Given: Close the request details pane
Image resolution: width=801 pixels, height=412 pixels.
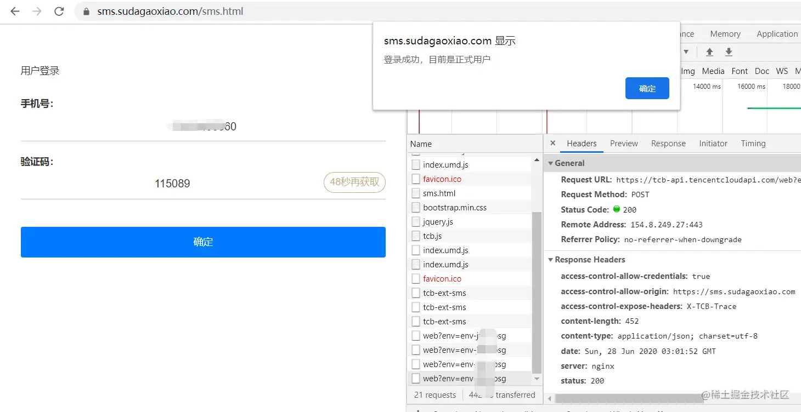Looking at the screenshot, I should pos(552,143).
